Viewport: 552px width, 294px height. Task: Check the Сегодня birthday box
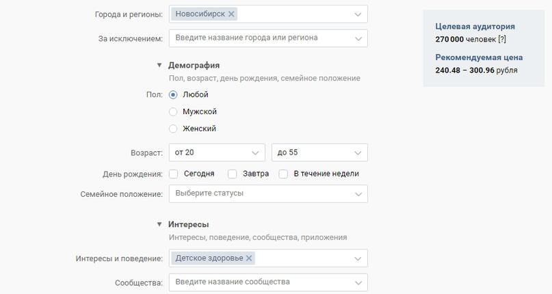(x=174, y=174)
